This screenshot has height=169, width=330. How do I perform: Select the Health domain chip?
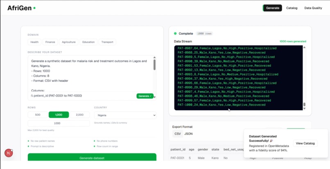(x=34, y=42)
